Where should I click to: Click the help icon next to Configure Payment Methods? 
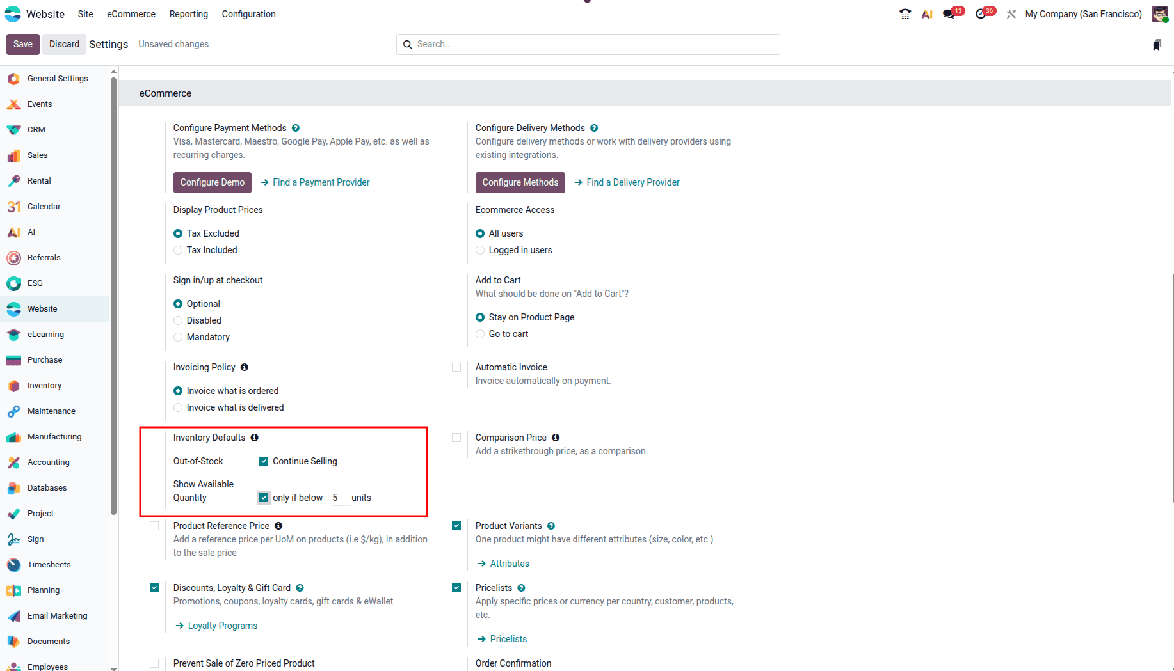(296, 128)
